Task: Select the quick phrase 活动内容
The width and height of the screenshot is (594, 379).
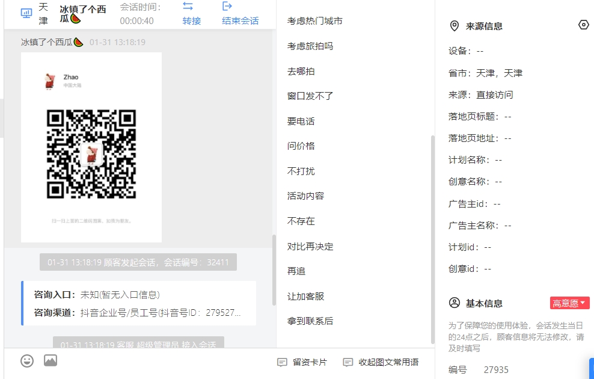Action: (x=305, y=196)
